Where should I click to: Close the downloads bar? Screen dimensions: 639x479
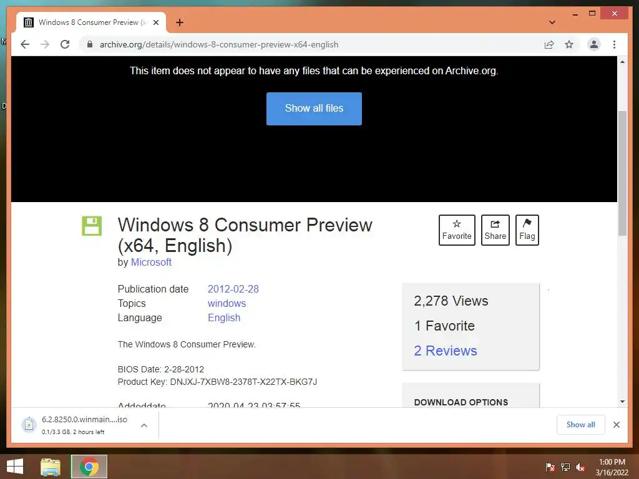pos(616,425)
